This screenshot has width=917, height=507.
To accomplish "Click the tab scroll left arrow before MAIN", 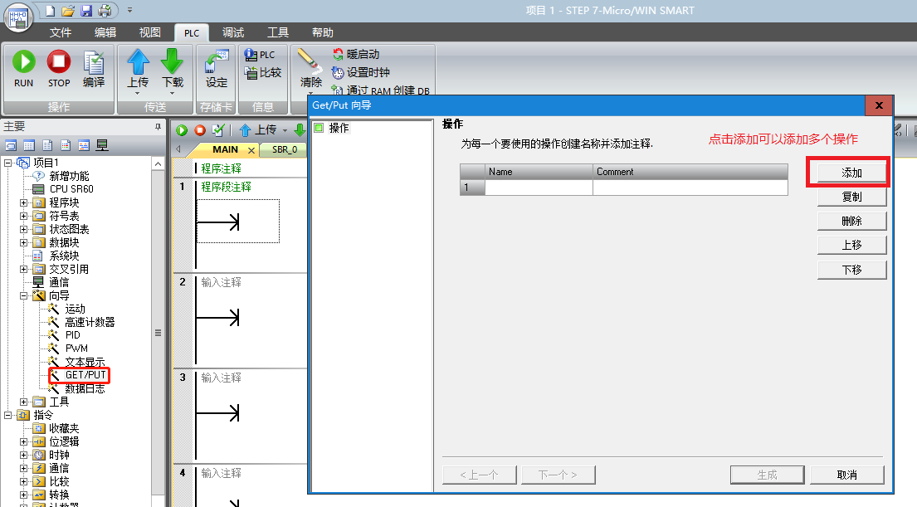I will tap(178, 149).
